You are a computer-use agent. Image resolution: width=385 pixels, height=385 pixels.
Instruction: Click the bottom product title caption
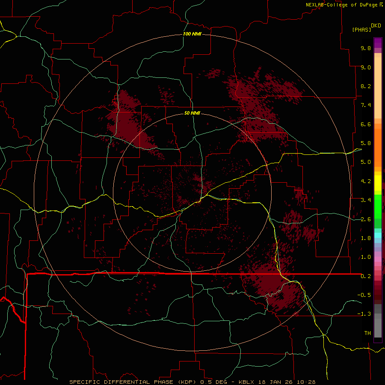point(192,382)
